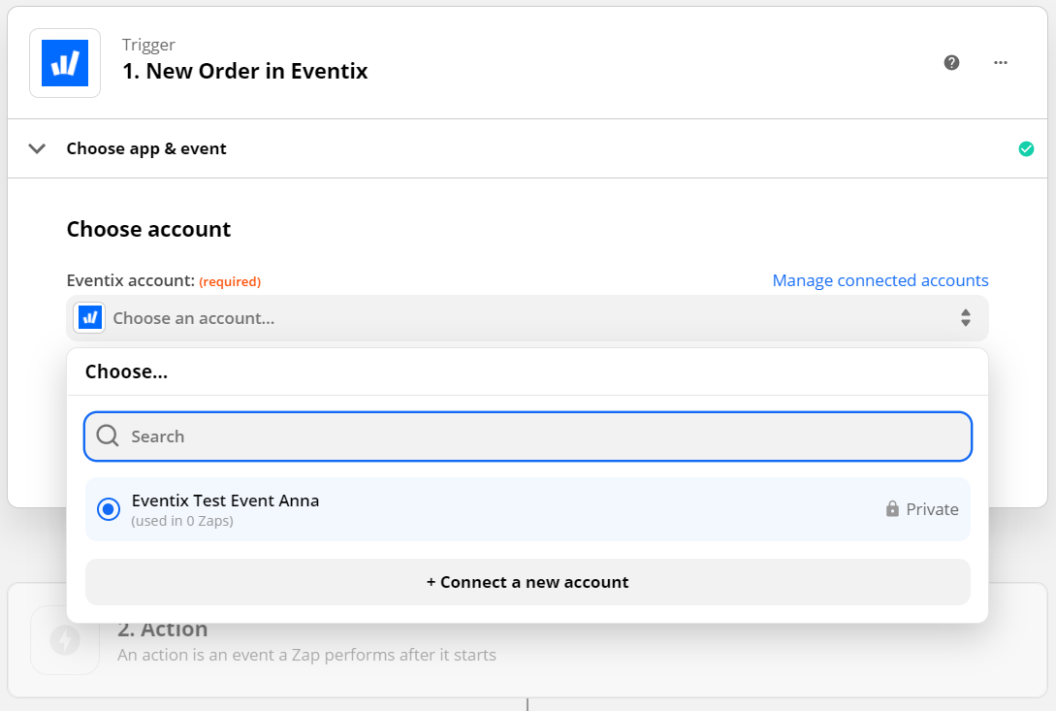Focus the Search field in account list
The height and width of the screenshot is (711, 1056).
[x=528, y=436]
